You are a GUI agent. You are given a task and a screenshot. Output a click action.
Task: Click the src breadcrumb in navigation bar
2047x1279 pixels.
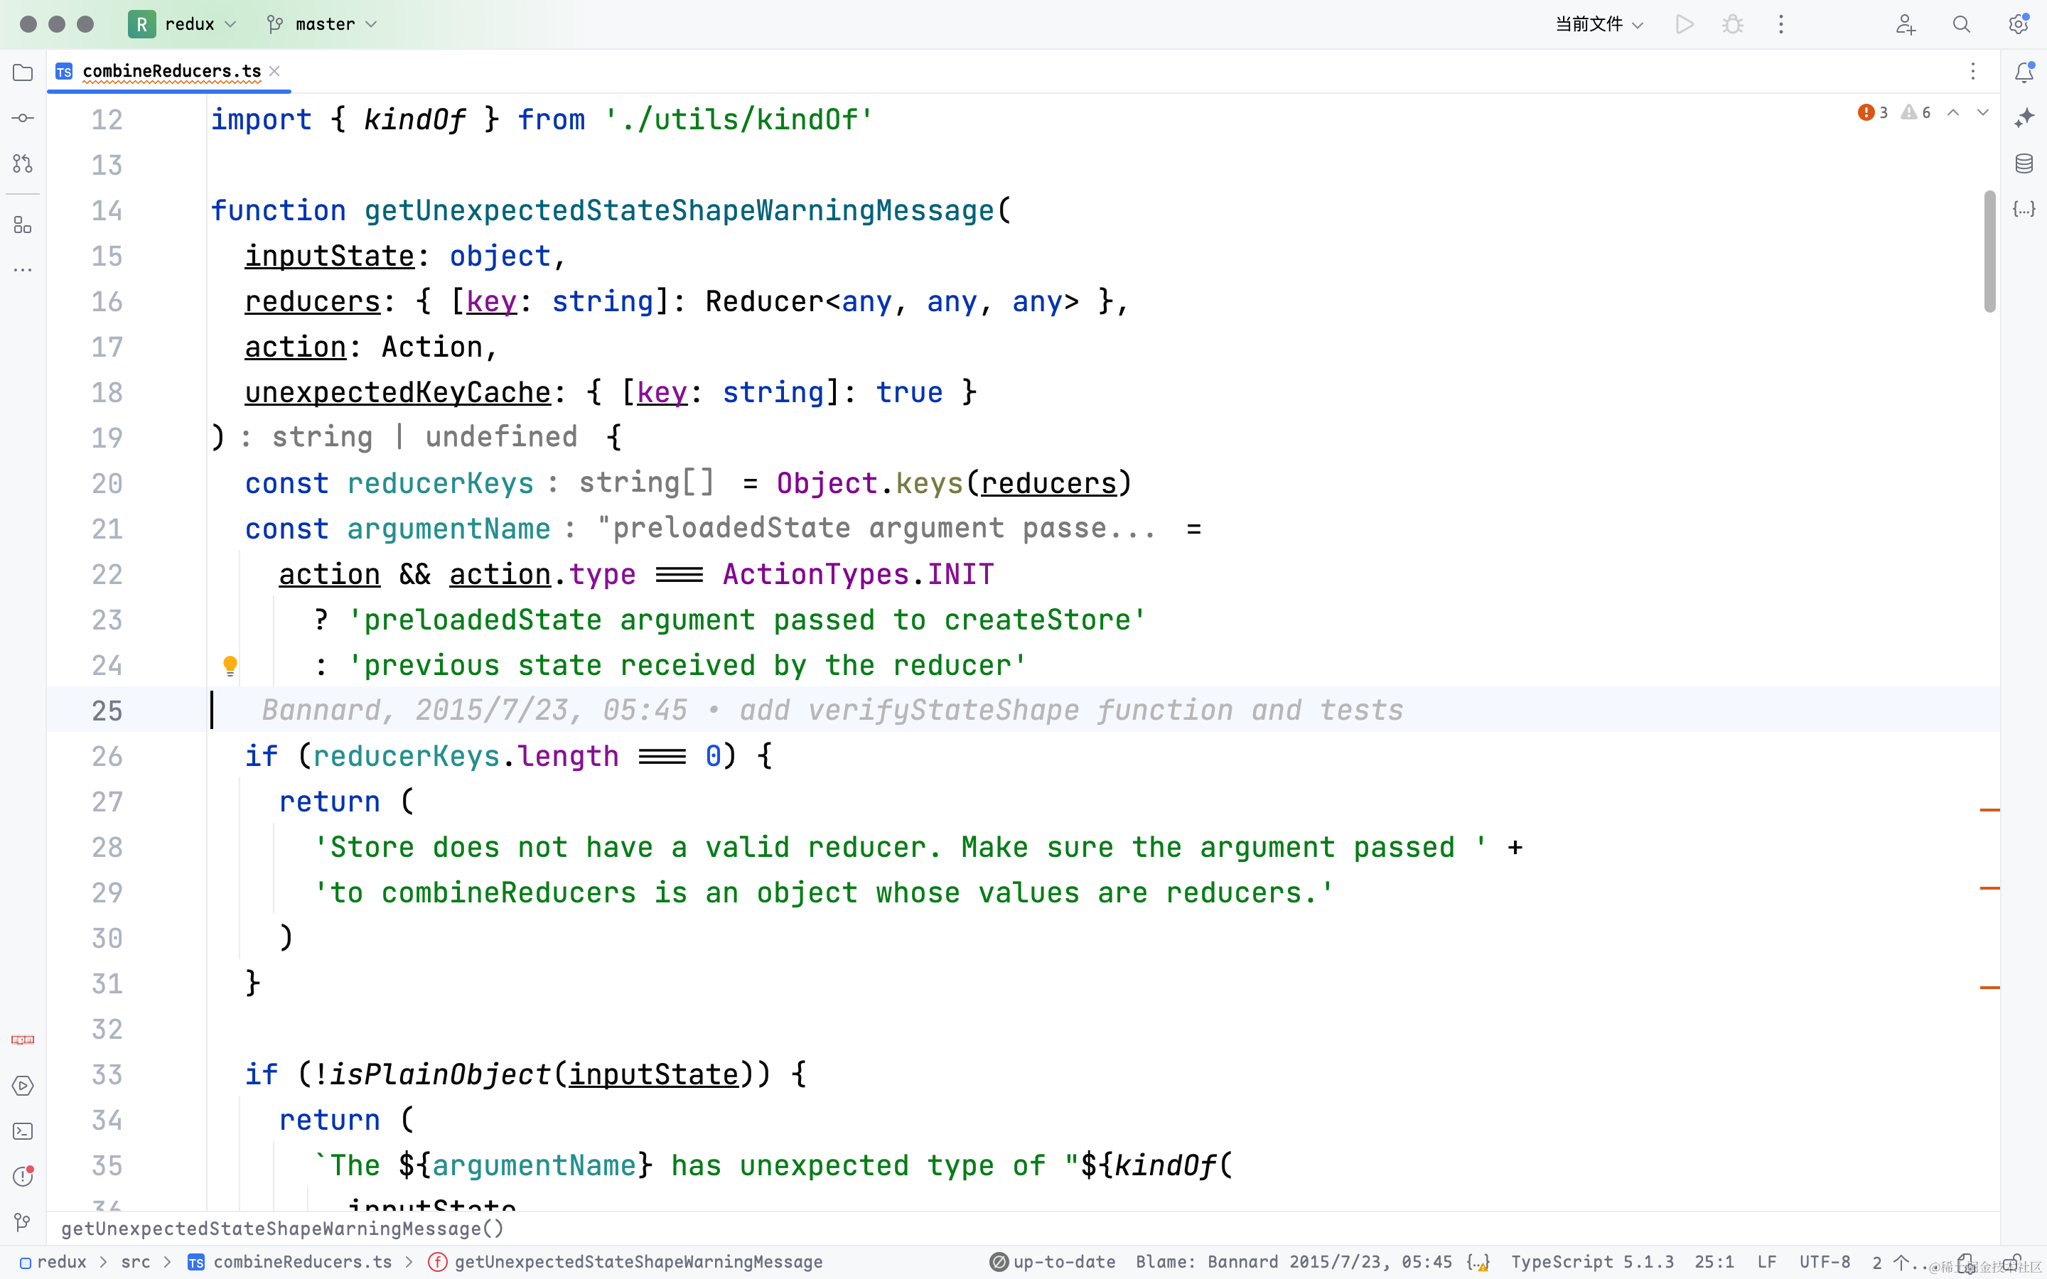click(x=135, y=1262)
